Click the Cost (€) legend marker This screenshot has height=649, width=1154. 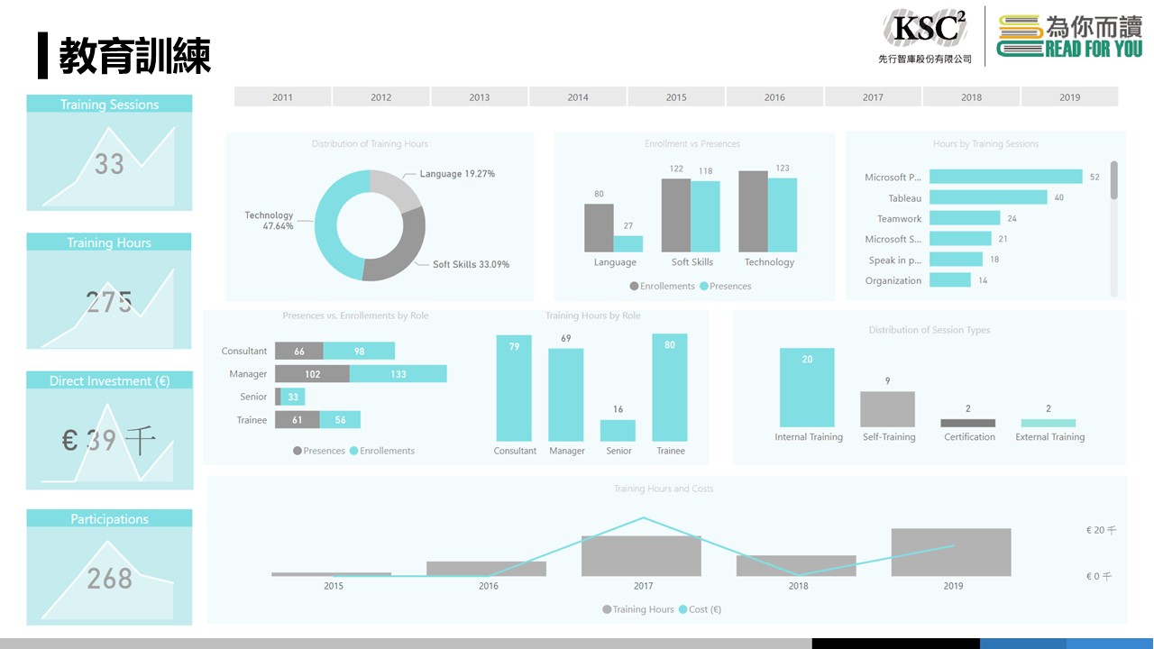[682, 610]
